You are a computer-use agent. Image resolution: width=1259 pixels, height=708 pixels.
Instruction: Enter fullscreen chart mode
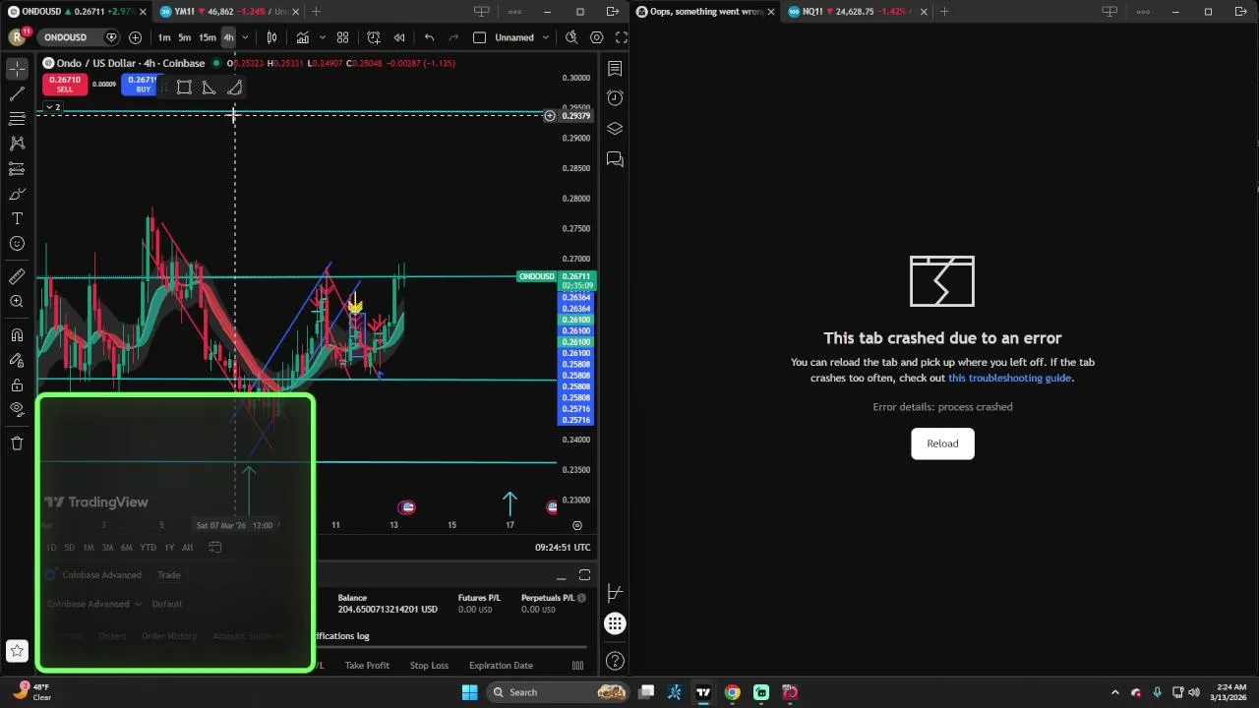pos(622,37)
